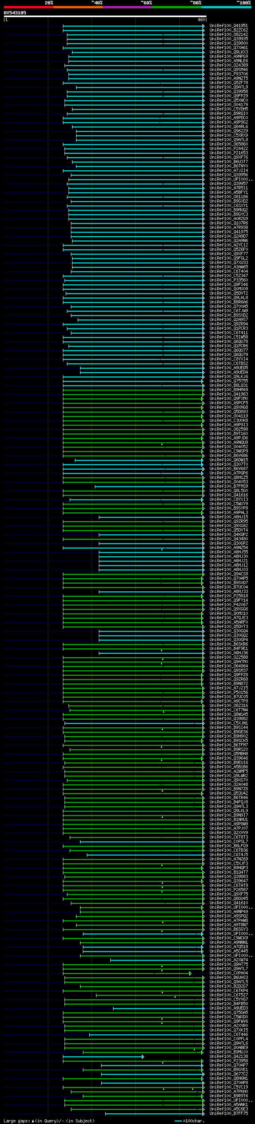Open the UniRef100_Q96229 hit label
This screenshot has height=1124, width=255.
[228, 131]
